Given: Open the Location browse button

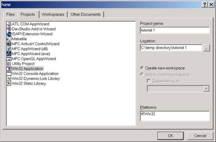Looking at the screenshot, I should coord(207,48).
